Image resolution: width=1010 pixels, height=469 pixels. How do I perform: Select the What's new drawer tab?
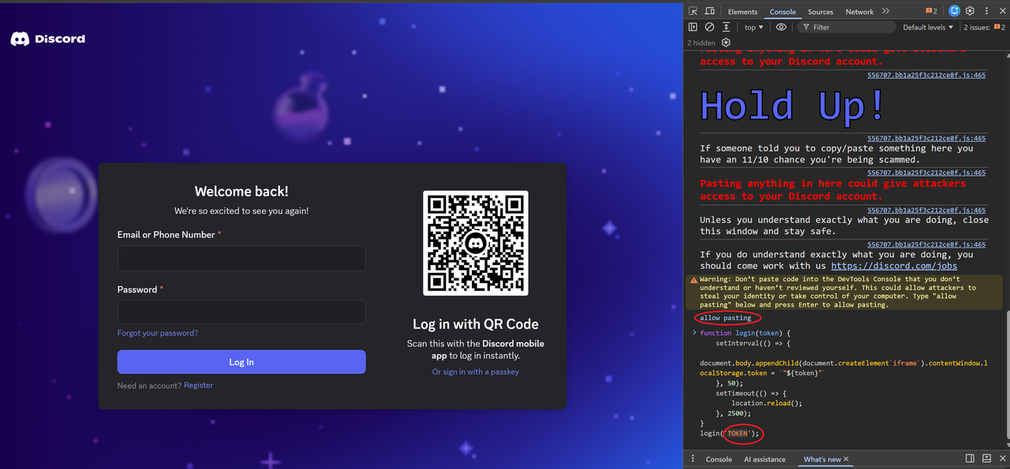[822, 459]
